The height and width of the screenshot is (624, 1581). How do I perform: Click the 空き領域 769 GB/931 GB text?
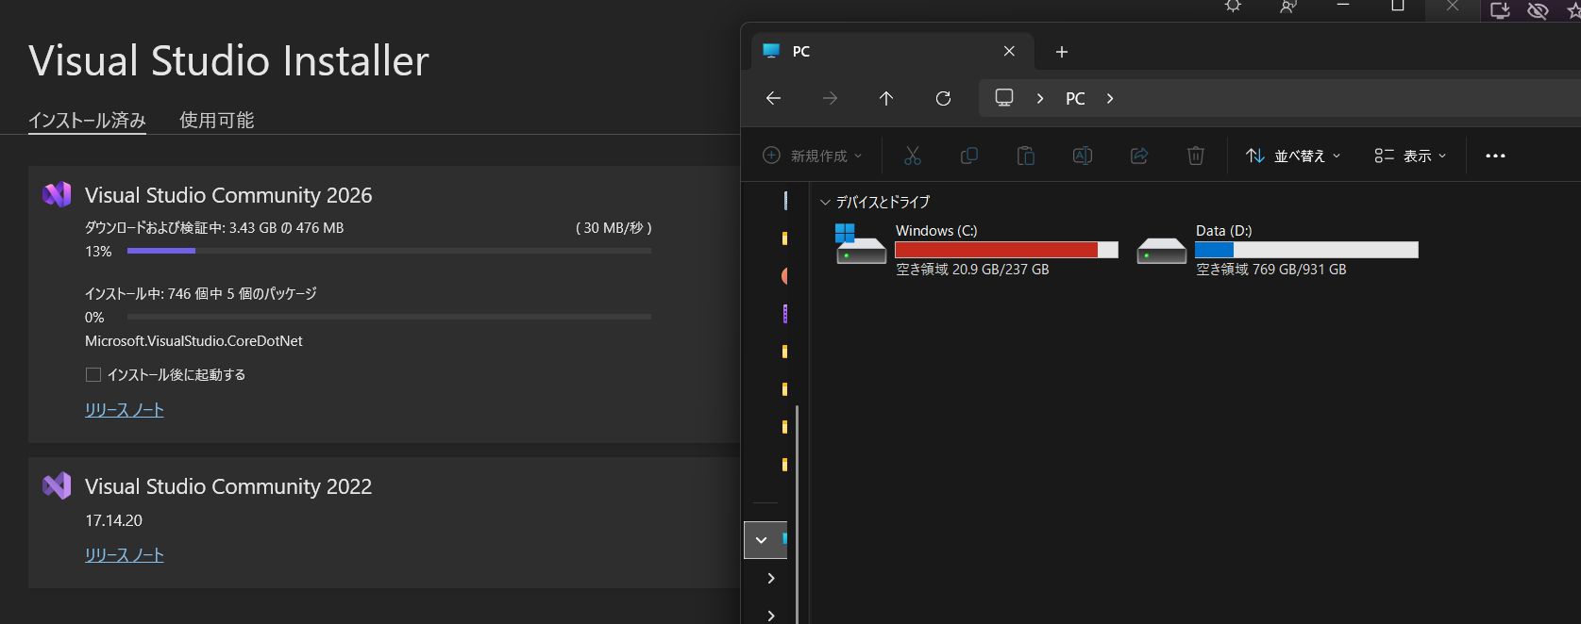[x=1271, y=270]
